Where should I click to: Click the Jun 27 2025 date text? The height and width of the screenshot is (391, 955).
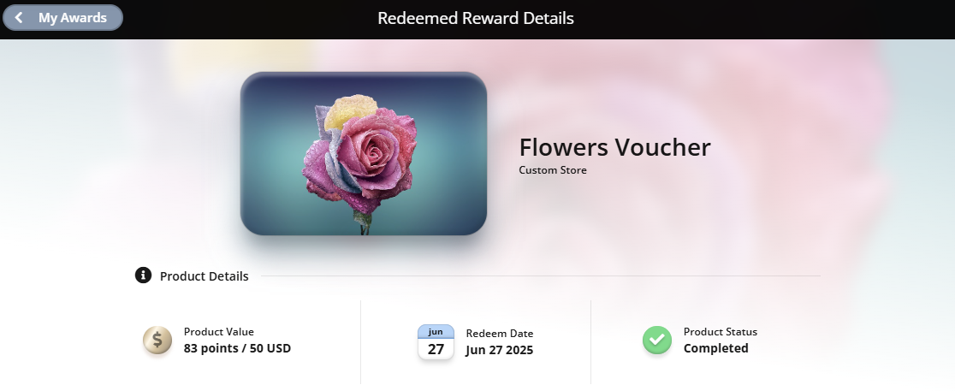pyautogui.click(x=500, y=350)
